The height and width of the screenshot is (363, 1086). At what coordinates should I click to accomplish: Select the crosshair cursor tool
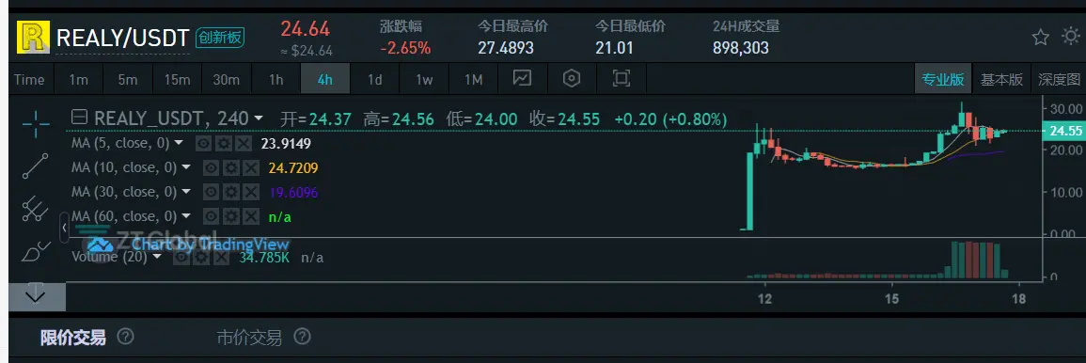[36, 123]
